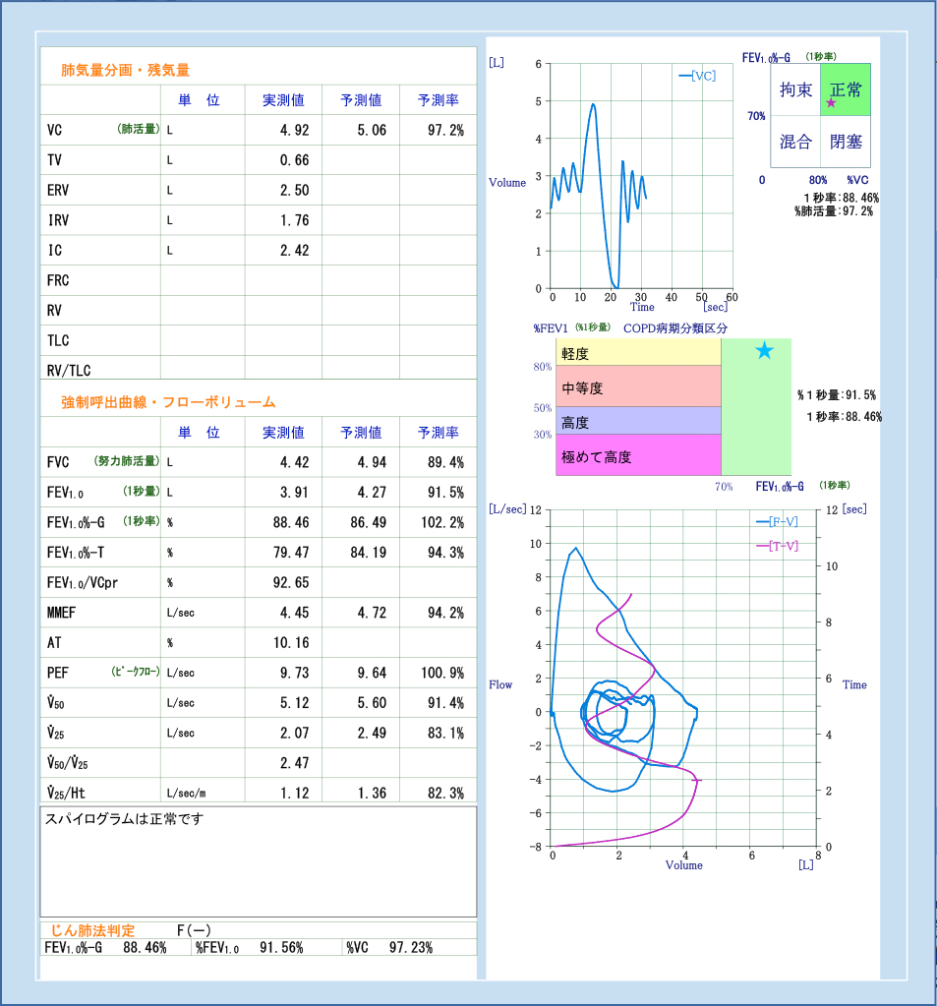Select the 混合 quadrant
The image size is (937, 1006).
coord(798,143)
